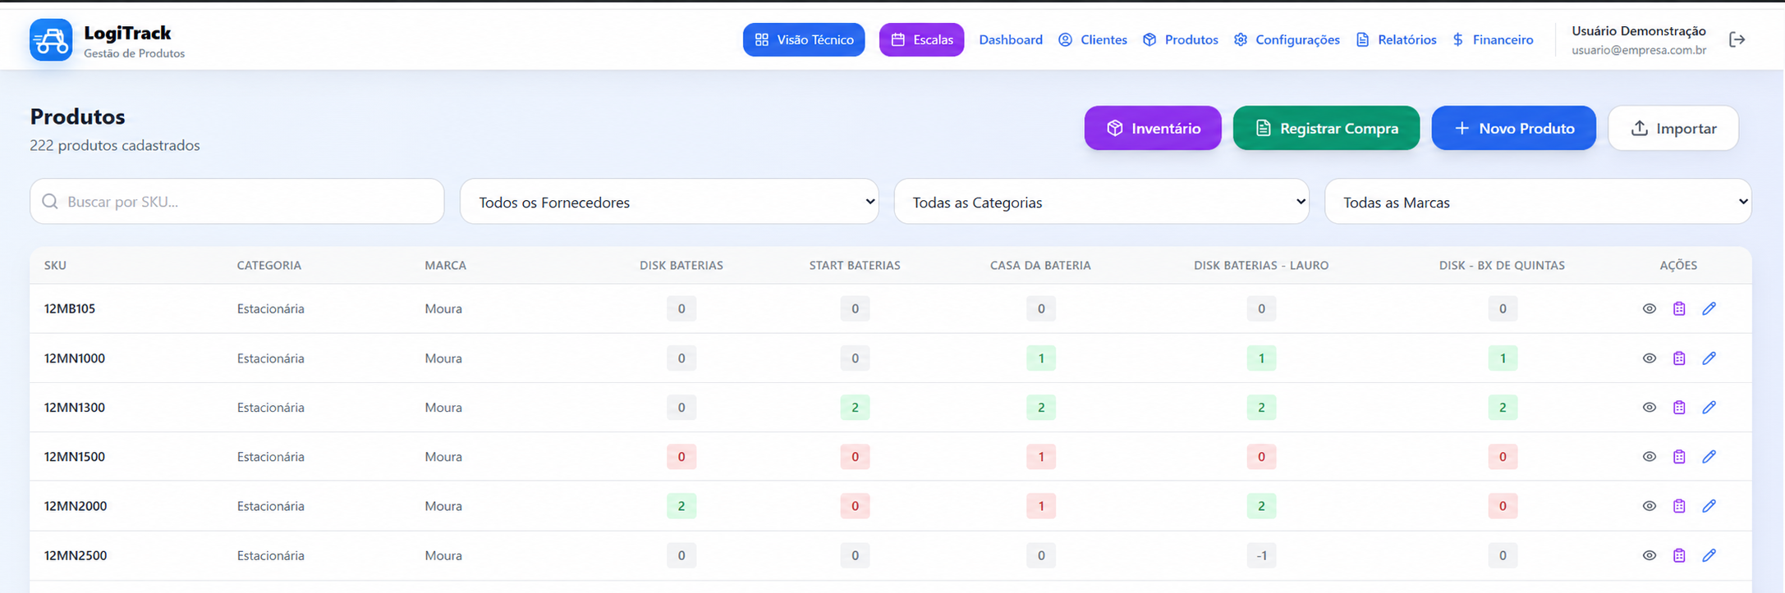Click the Registrar Compra button
Image resolution: width=1785 pixels, height=593 pixels.
point(1326,128)
